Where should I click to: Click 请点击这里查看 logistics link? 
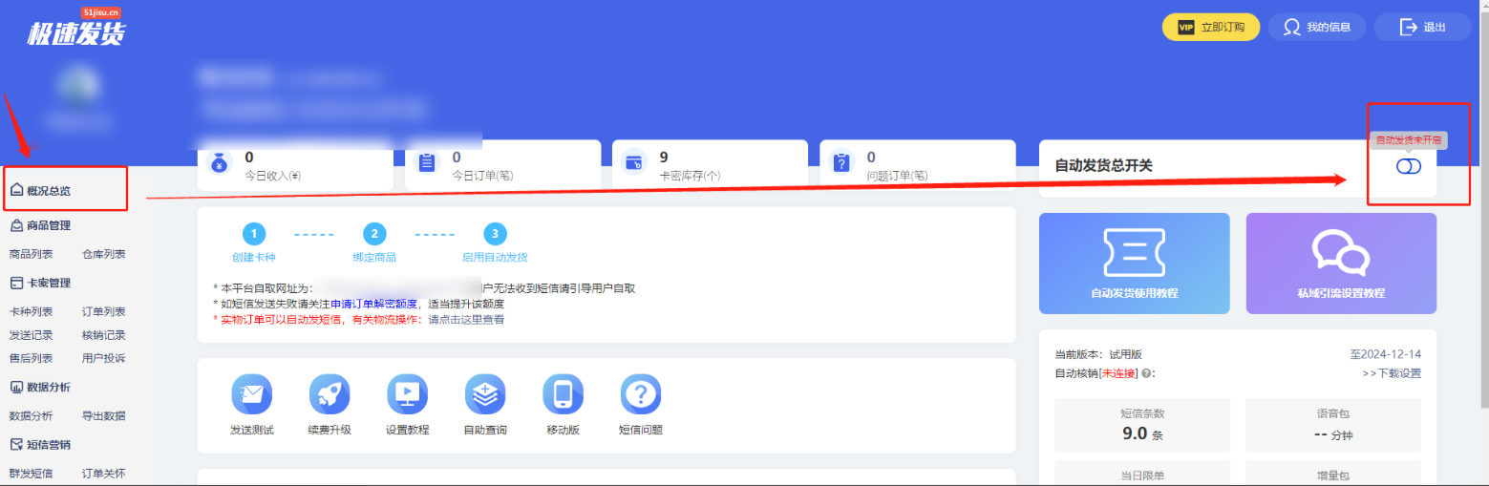pyautogui.click(x=466, y=319)
